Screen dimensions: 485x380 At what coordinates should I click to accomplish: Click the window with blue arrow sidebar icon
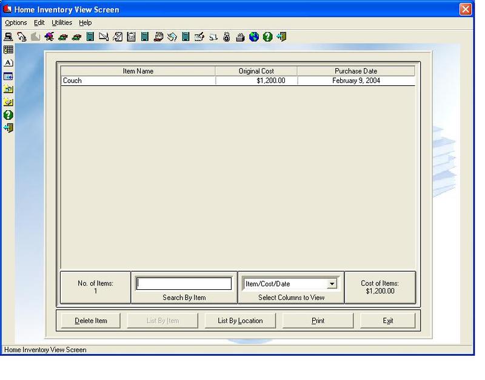pos(8,76)
